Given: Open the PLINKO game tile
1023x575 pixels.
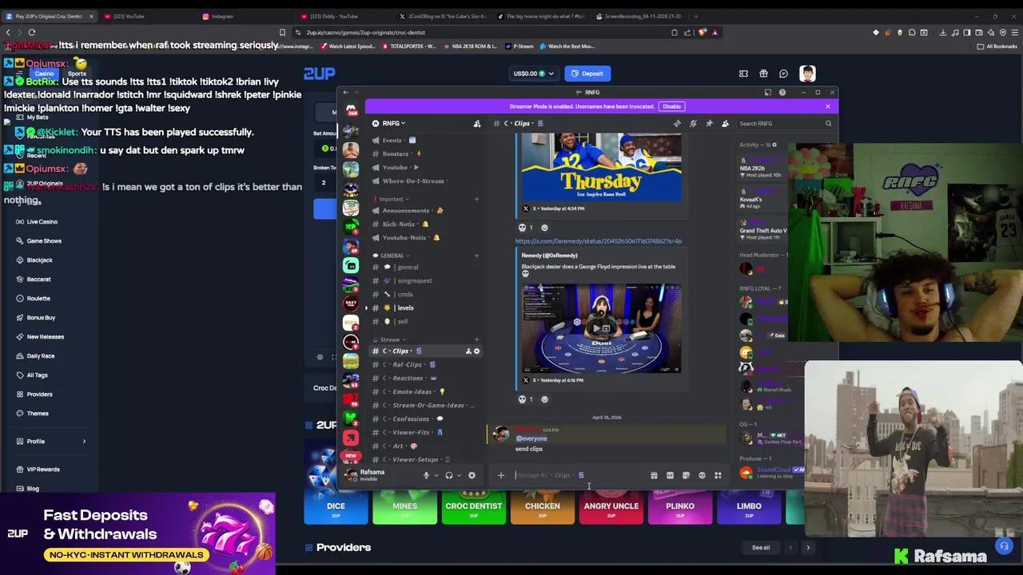Looking at the screenshot, I should 680,507.
